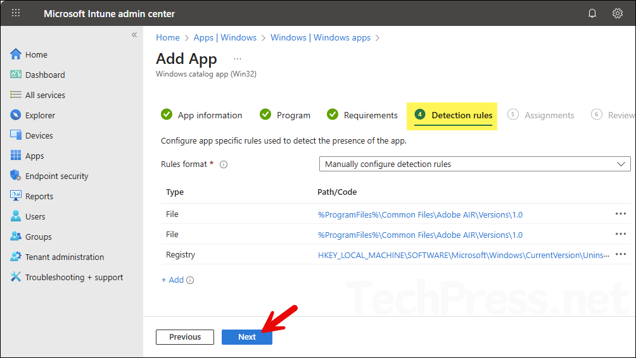Click the Troubleshooting + support tools icon
The image size is (636, 358).
point(16,276)
